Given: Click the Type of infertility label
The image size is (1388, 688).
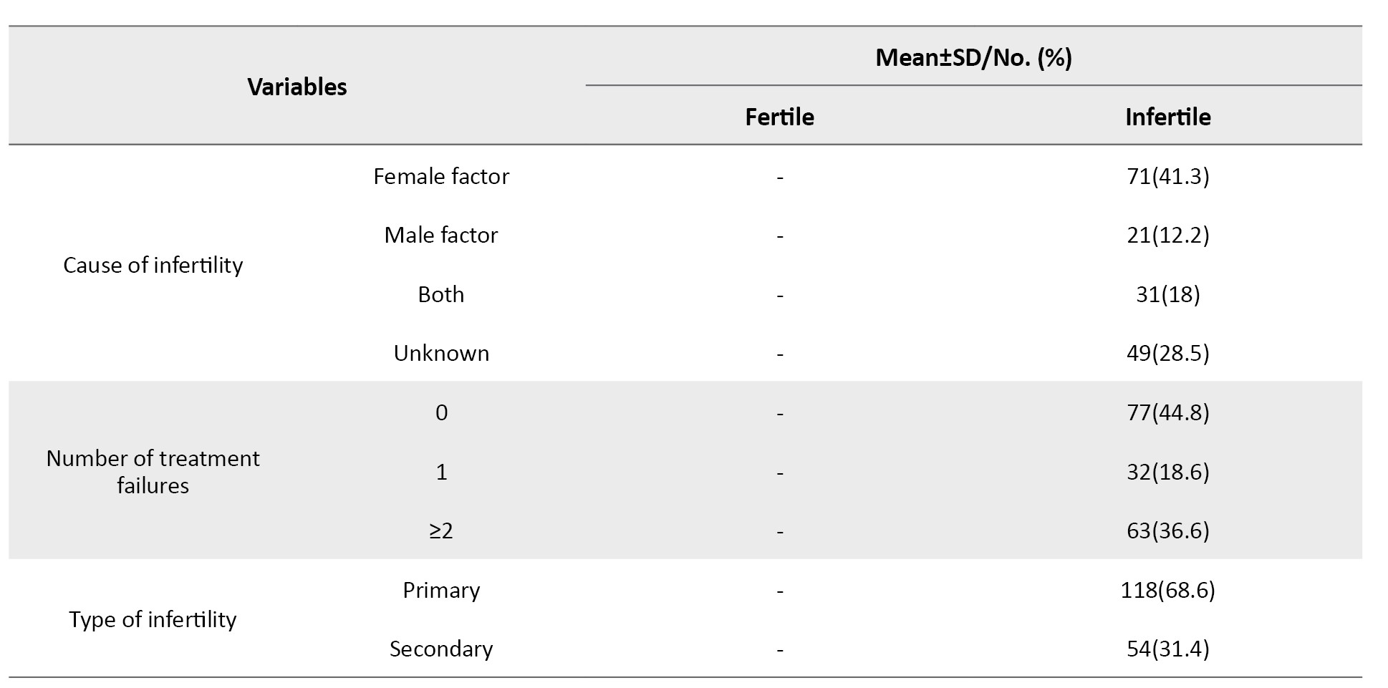Looking at the screenshot, I should [x=153, y=619].
